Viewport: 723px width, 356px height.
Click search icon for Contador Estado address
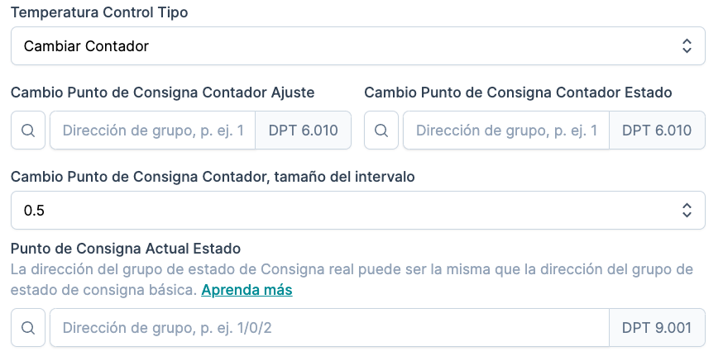pos(381,131)
